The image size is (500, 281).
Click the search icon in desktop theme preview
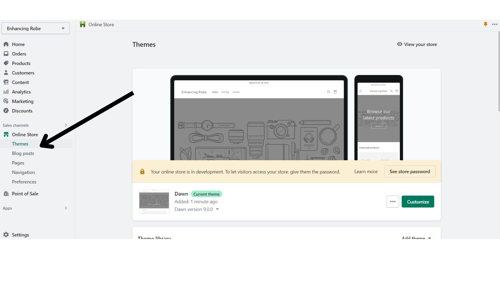(328, 92)
